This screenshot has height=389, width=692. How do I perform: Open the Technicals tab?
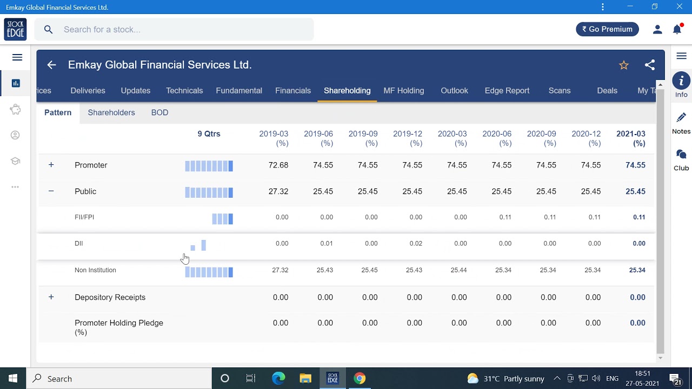coord(184,91)
